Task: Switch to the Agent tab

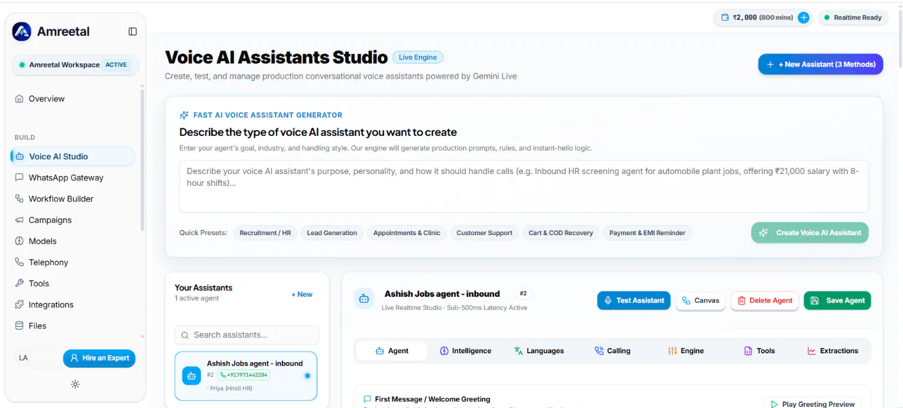Action: (x=392, y=351)
